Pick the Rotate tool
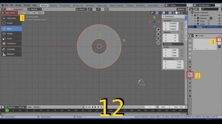This screenshot has width=222, height=124. (x=11, y=34)
